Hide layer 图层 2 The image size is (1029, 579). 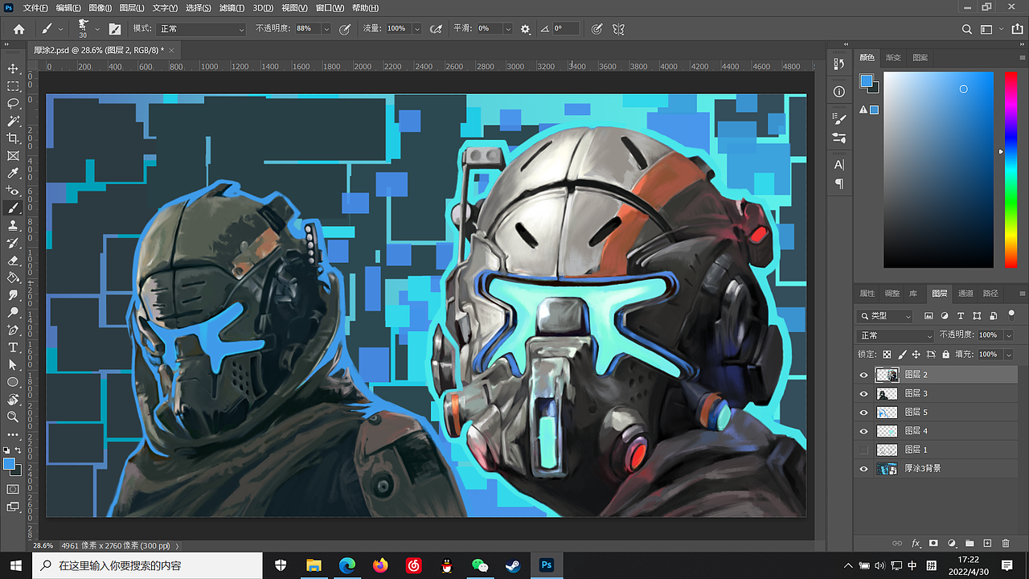(x=864, y=375)
